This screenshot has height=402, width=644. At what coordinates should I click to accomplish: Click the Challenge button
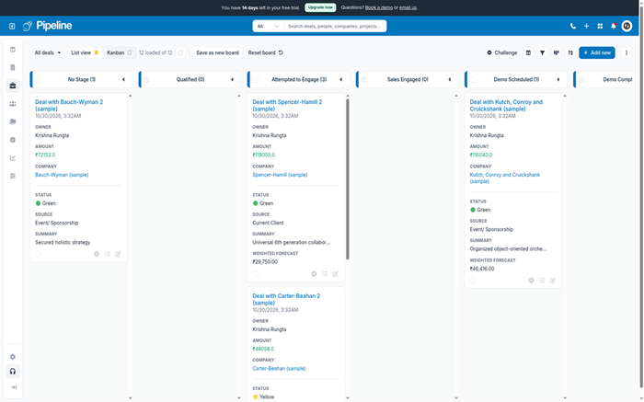click(x=502, y=53)
